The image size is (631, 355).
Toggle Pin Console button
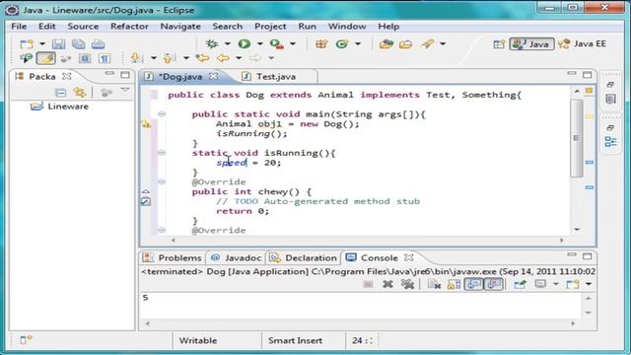tap(520, 285)
